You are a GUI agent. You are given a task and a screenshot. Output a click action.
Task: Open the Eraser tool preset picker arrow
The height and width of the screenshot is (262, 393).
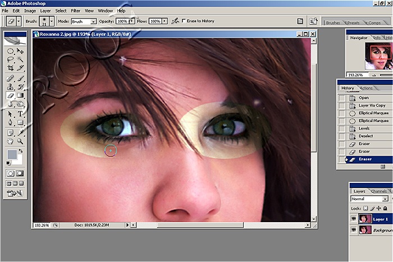click(x=19, y=21)
